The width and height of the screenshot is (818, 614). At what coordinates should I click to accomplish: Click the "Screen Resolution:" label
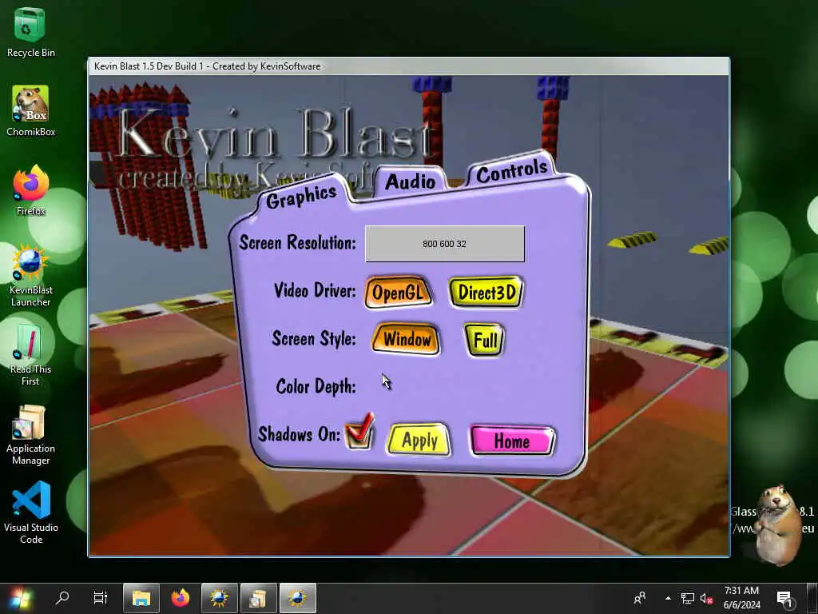point(297,243)
